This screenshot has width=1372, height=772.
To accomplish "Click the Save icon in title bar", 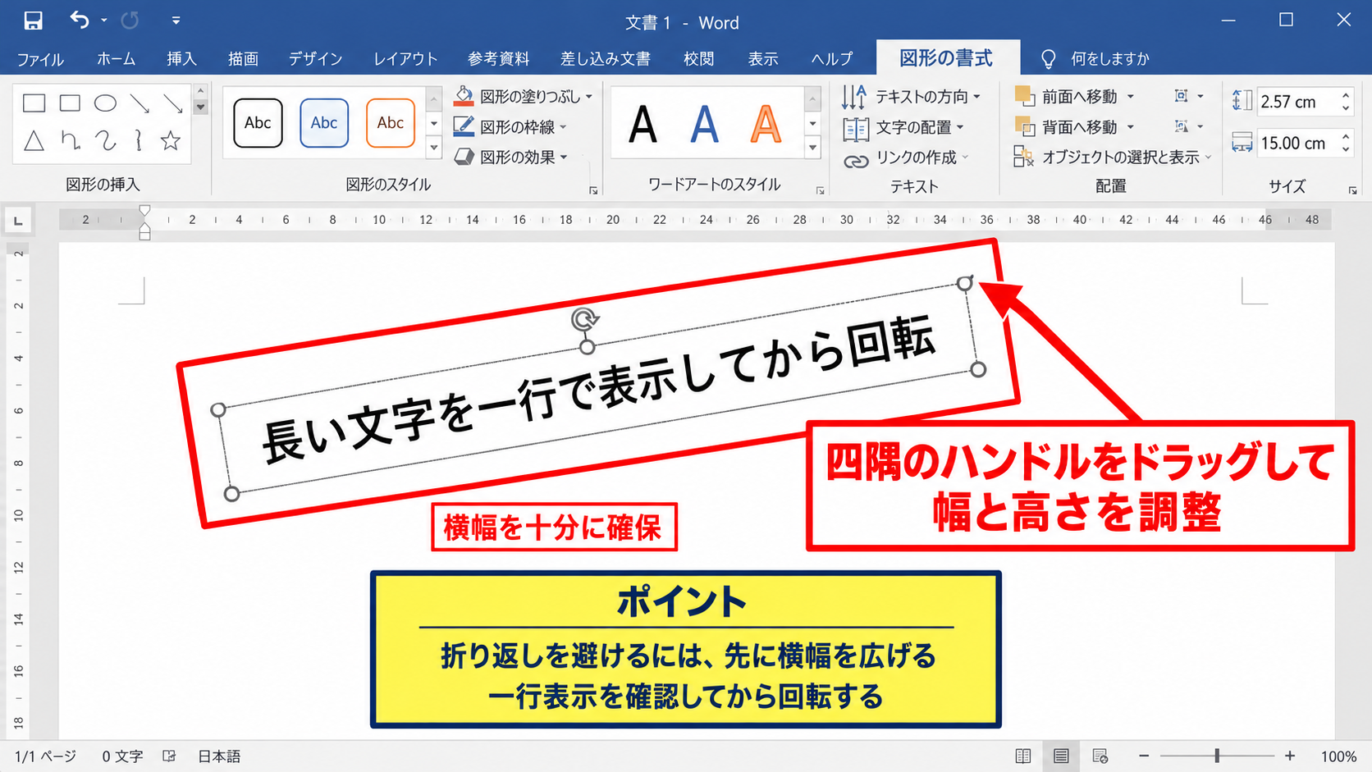I will [33, 21].
